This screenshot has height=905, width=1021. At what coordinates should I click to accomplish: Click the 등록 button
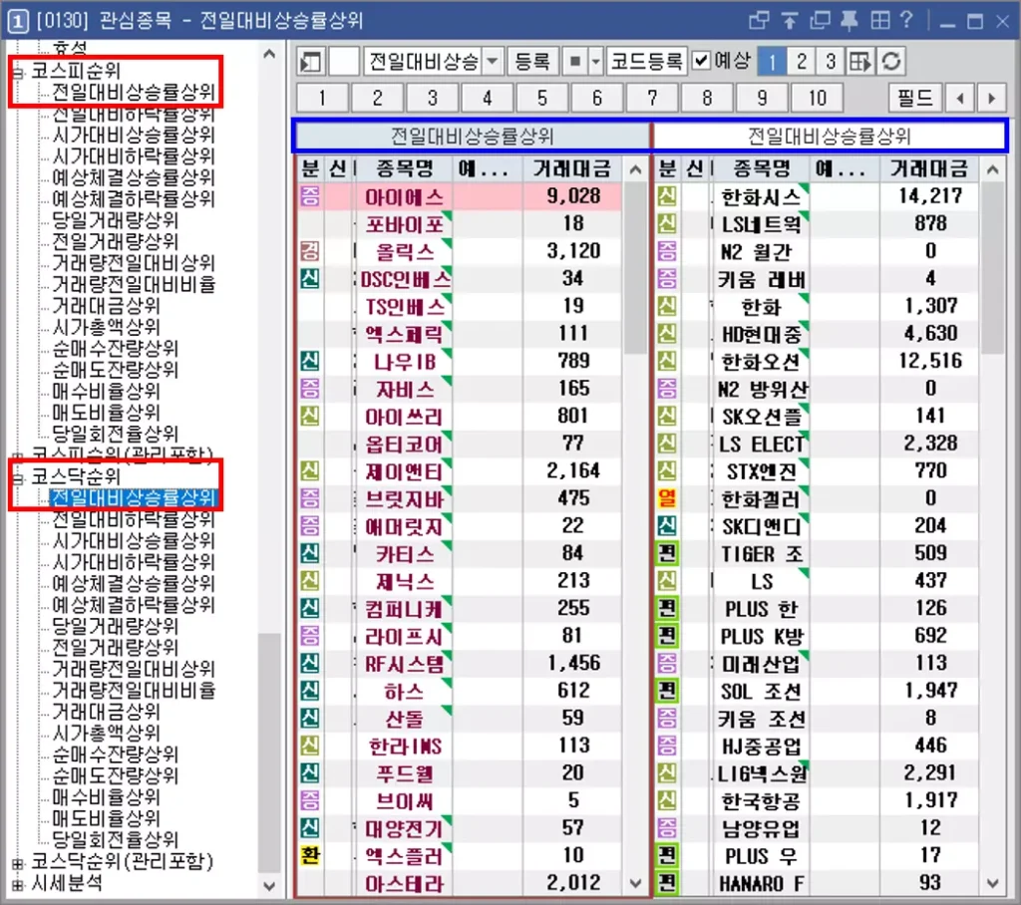tap(532, 62)
